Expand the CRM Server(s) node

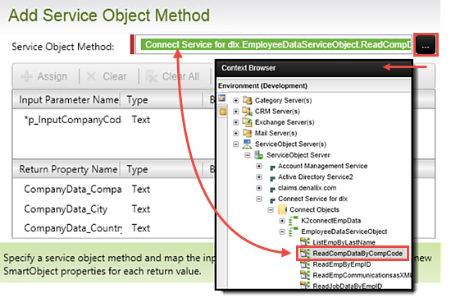tap(236, 111)
